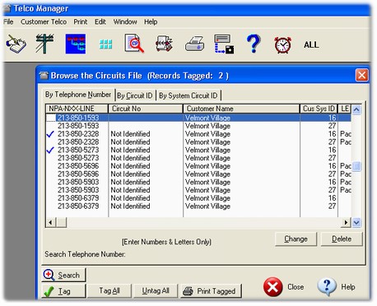Click the Cus Sys ID column header
Viewport: 377px width, 306px height.
(x=319, y=109)
